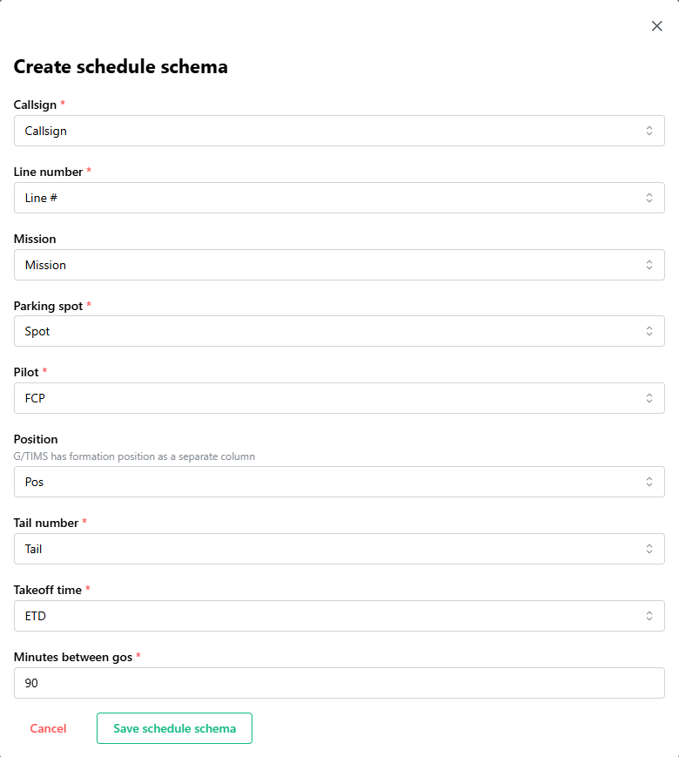The height and width of the screenshot is (757, 679).
Task: Open the Callsign dropdown
Action: click(331, 131)
